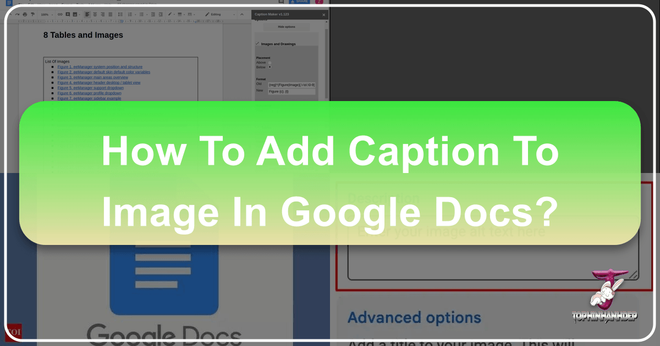Click the Advanced options heading

point(414,317)
